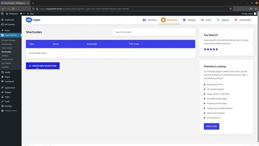Select Team Member sidebar menu
Viewport: 259px width, 146px height.
pos(11,35)
